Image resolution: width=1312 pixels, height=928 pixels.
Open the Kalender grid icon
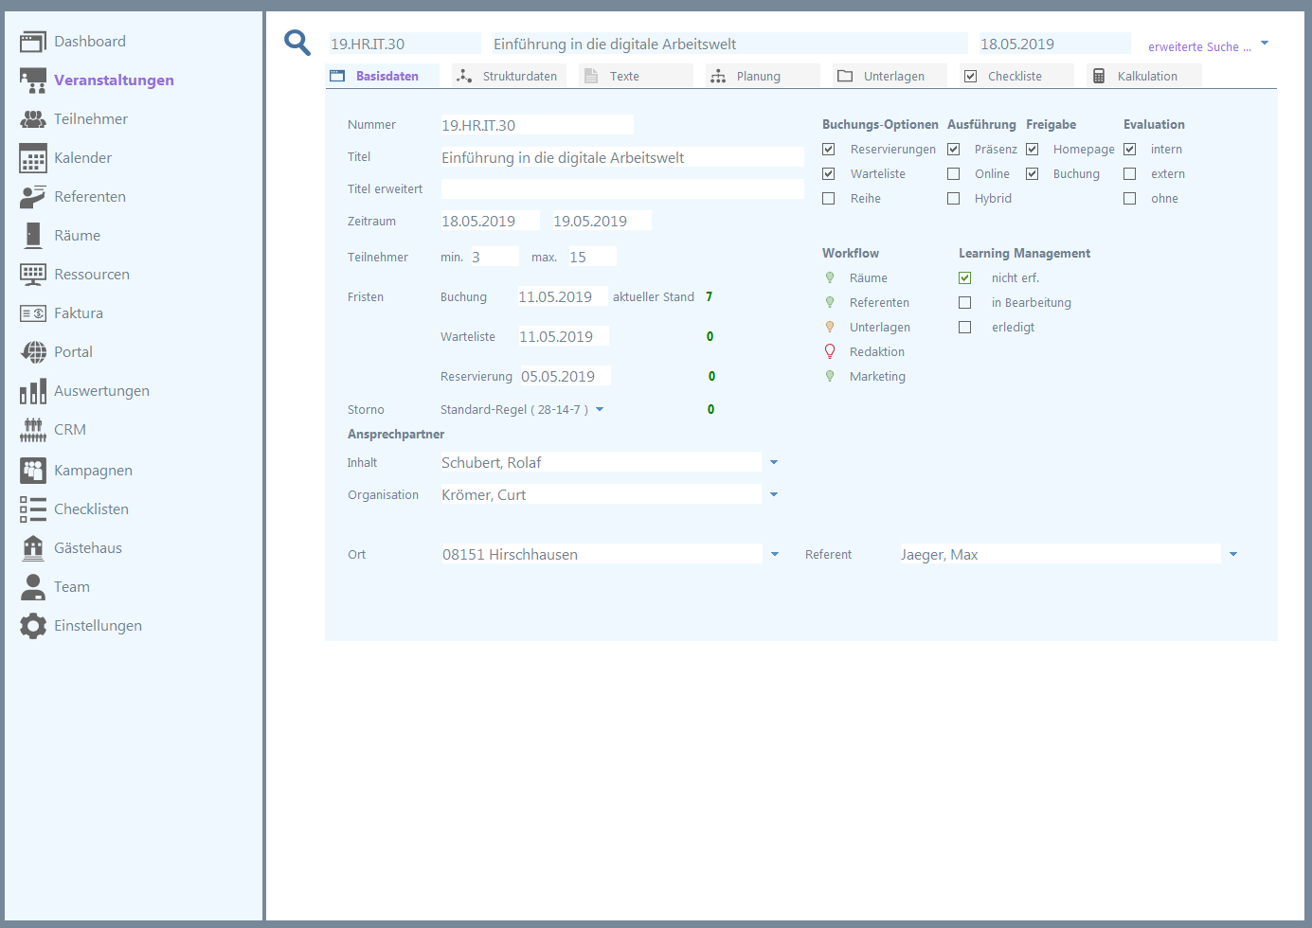coord(33,158)
